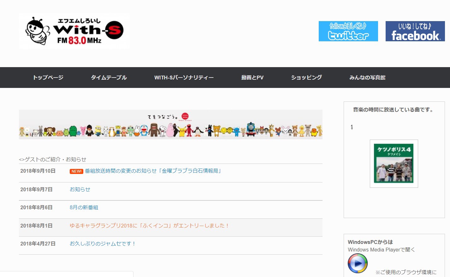Select WITH-Sパーソナリティー in the navigation
450x277 pixels.
[x=184, y=78]
